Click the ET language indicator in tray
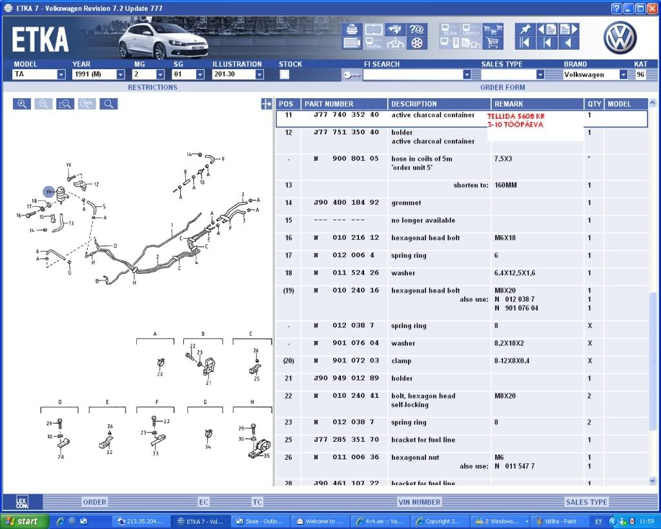Viewport: 661px width, 529px height. [x=598, y=521]
